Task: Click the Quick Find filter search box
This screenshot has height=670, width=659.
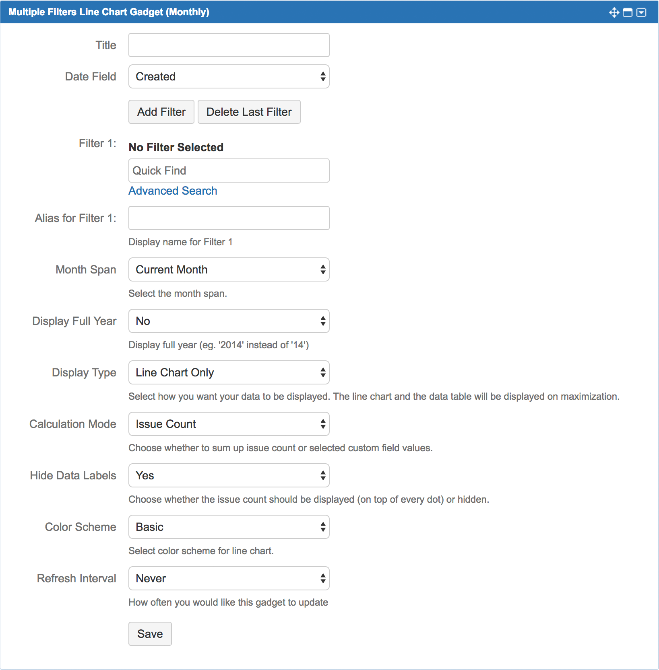Action: 229,171
